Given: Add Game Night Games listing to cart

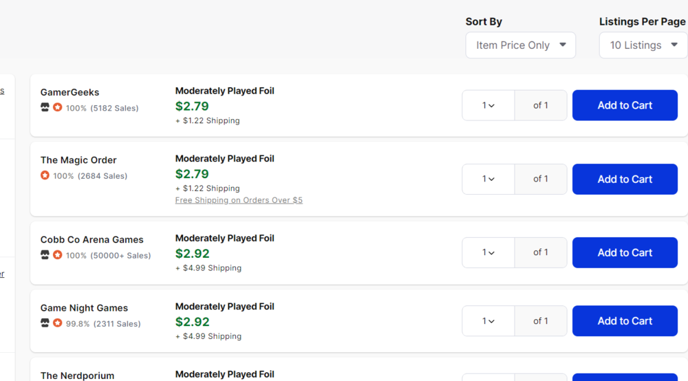Looking at the screenshot, I should [625, 320].
